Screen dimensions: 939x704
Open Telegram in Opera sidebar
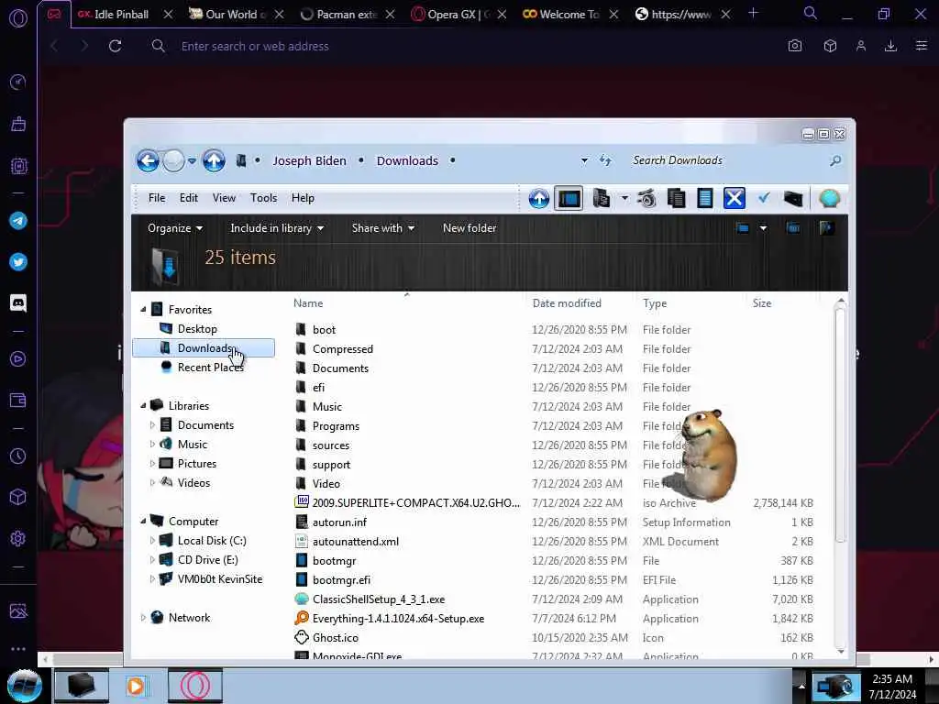[18, 220]
